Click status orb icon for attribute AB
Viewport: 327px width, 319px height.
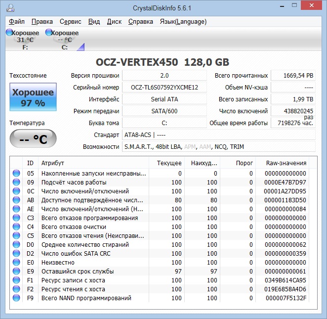[x=16, y=200]
